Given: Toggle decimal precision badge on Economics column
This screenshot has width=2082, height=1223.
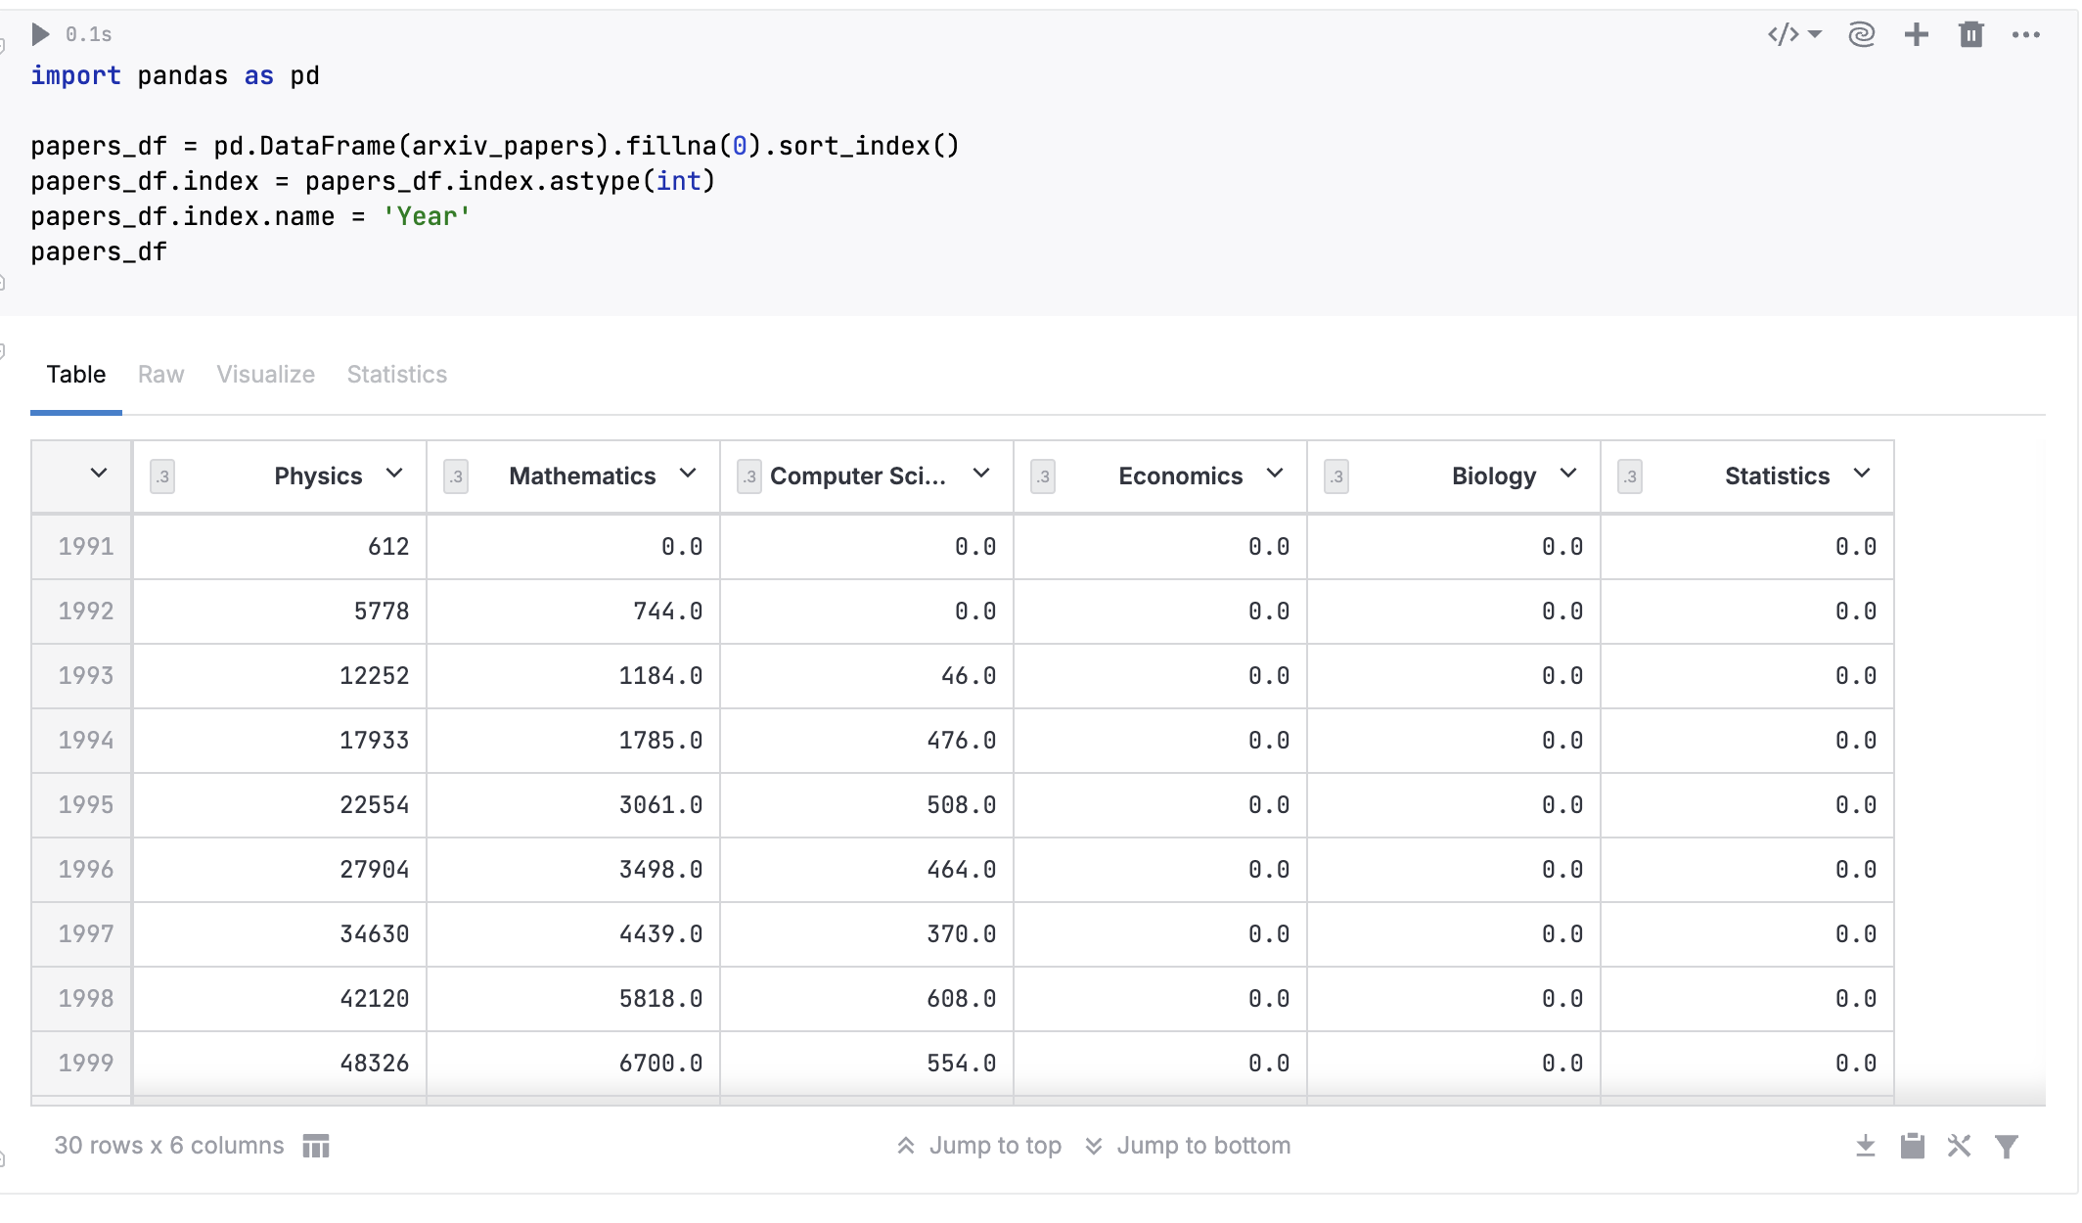Looking at the screenshot, I should (1042, 477).
